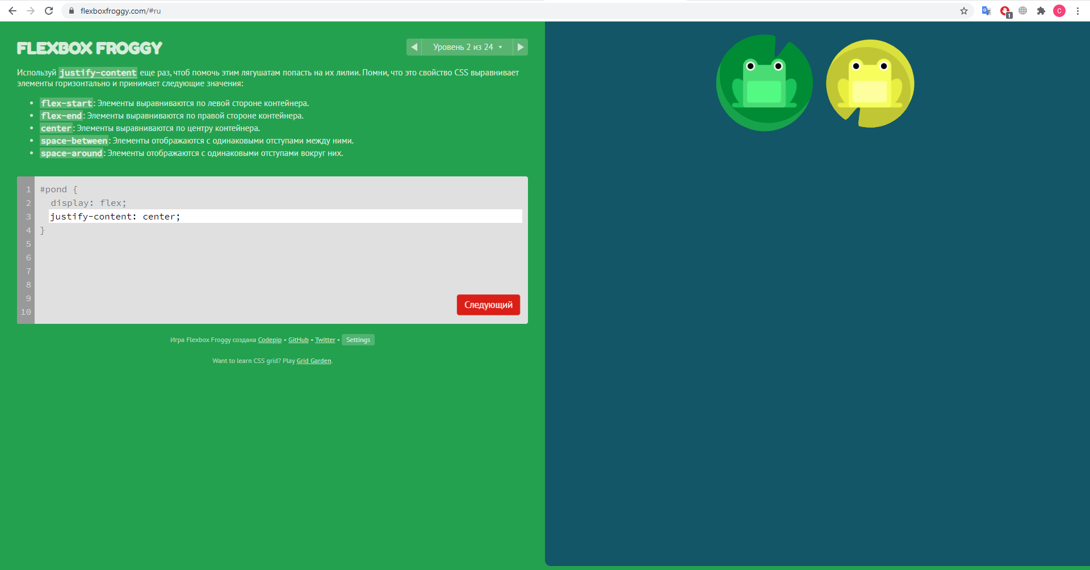
Task: Click the center code term in list
Action: click(56, 128)
